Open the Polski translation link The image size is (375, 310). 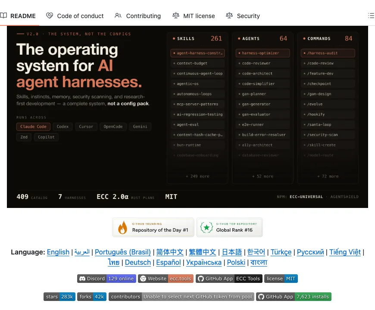236,262
